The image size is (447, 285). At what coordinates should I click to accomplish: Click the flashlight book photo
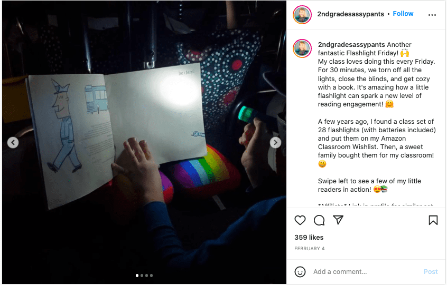pos(144,142)
